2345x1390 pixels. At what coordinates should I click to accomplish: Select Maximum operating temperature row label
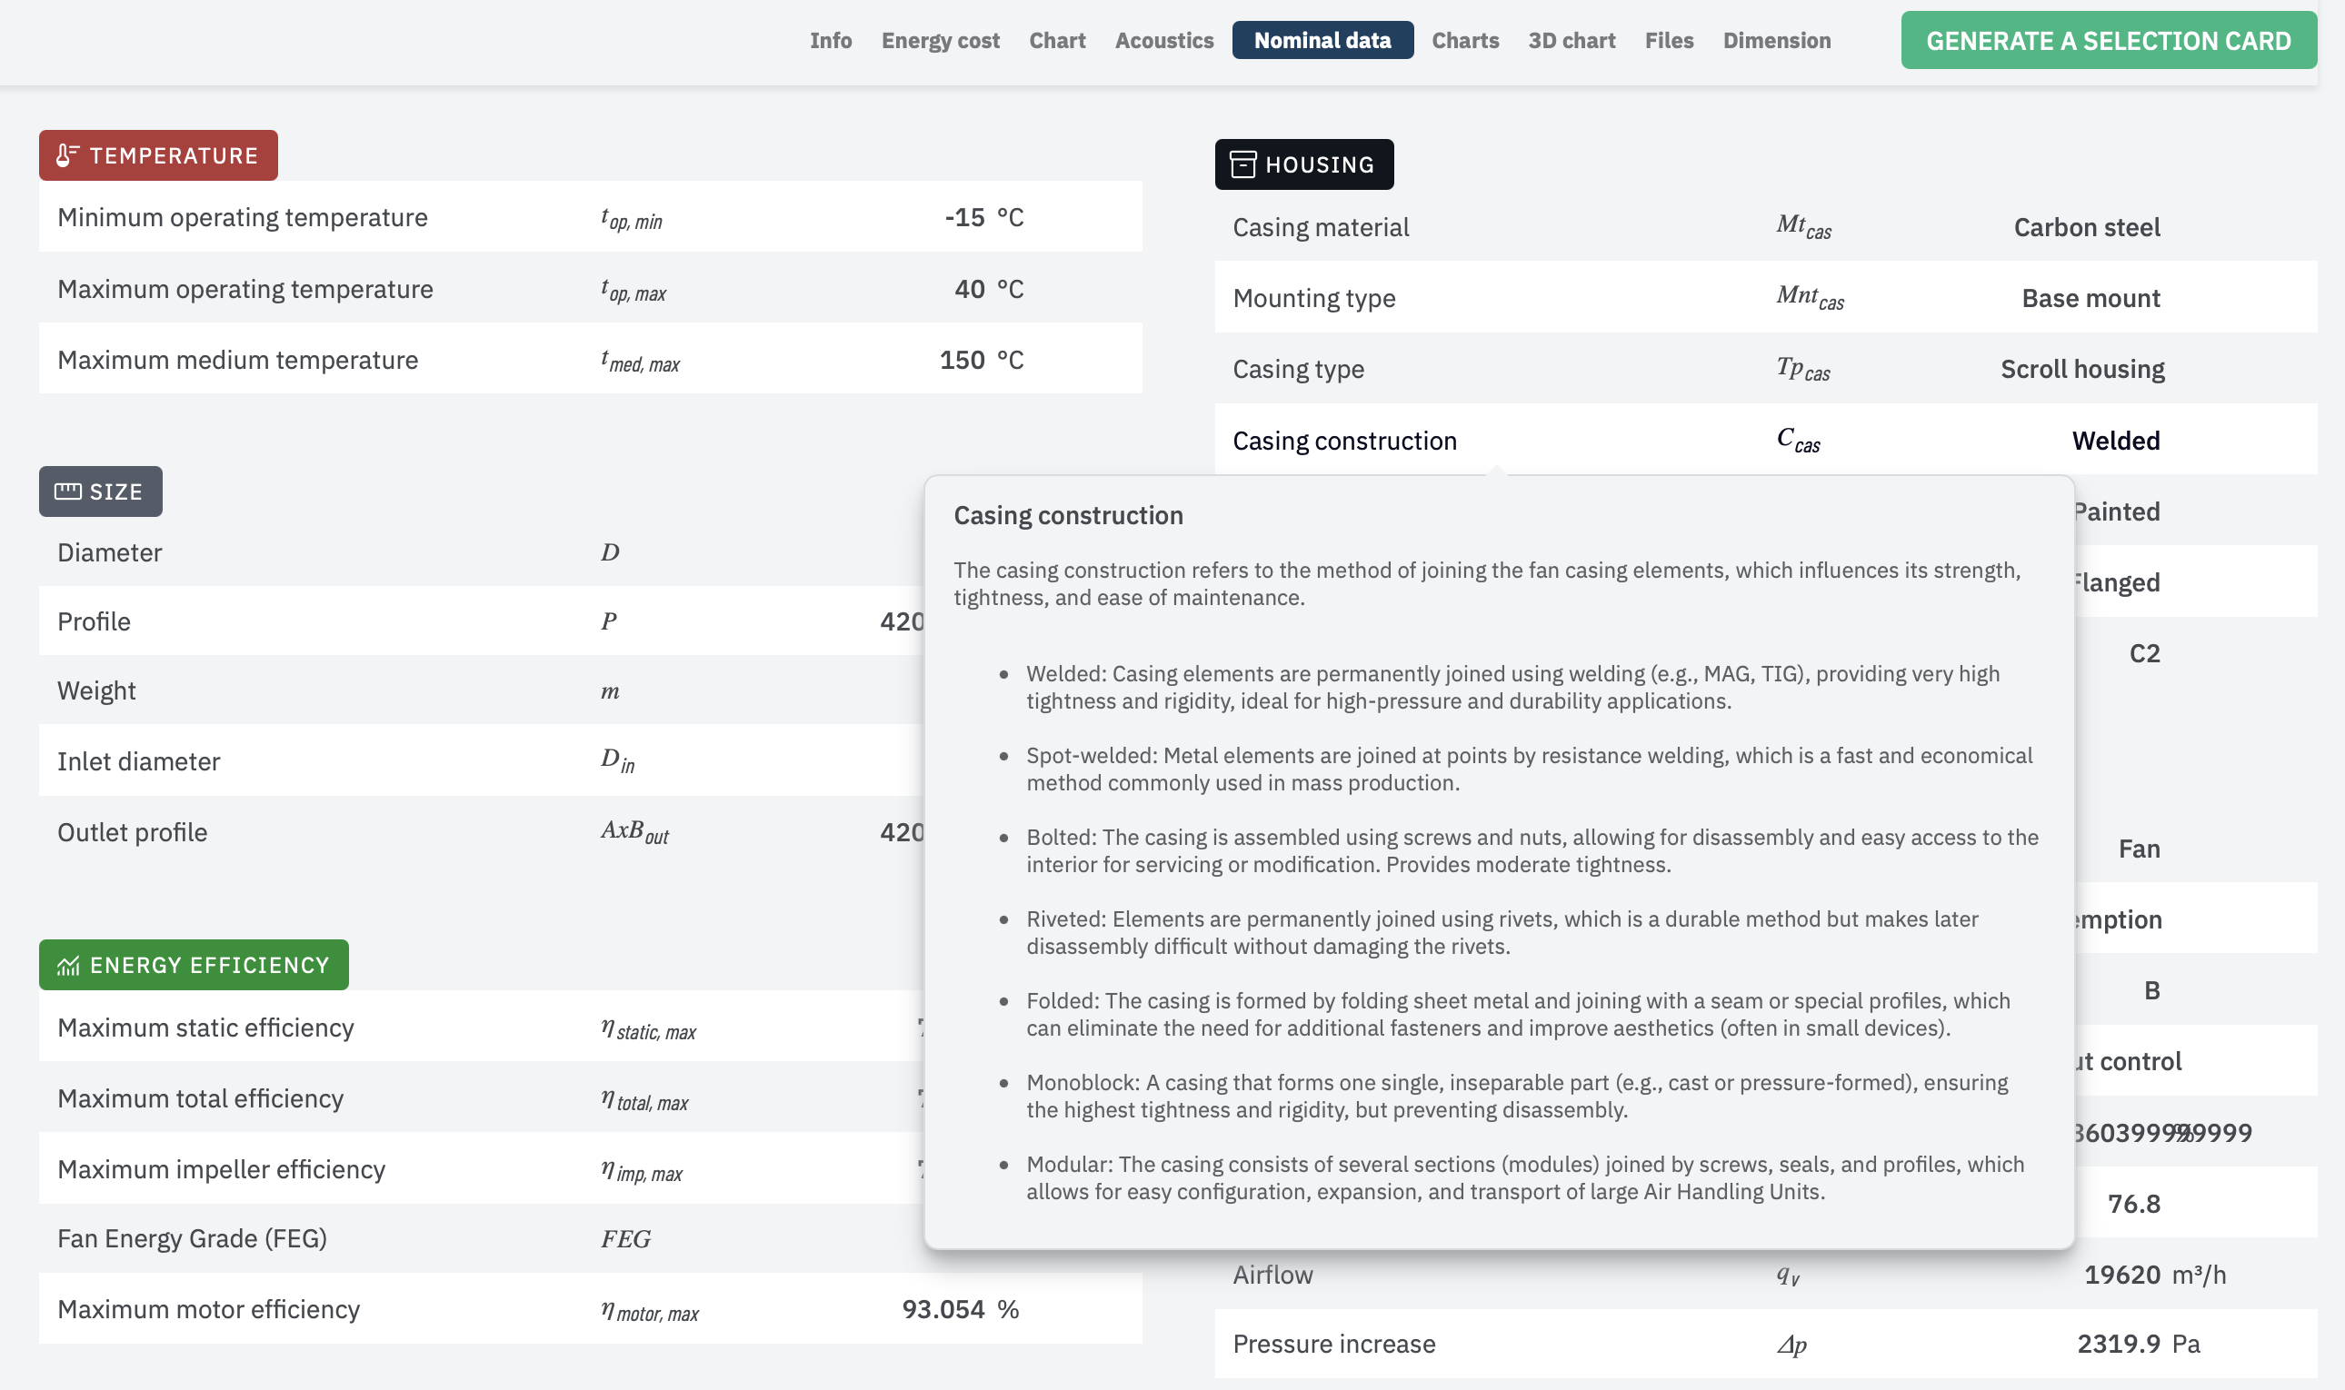[x=244, y=290]
